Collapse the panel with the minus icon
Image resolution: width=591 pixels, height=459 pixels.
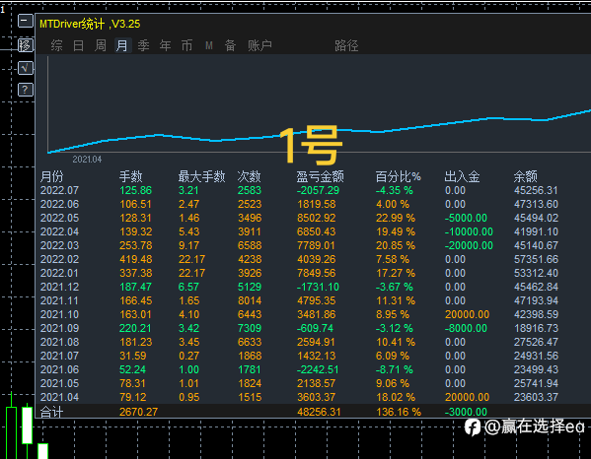tap(26, 21)
